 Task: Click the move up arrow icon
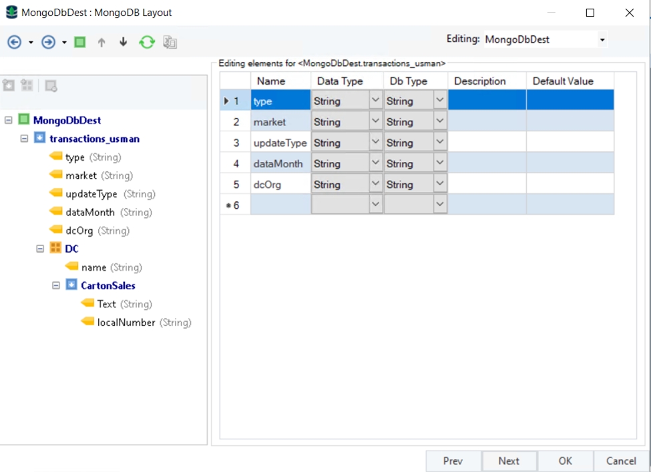(x=101, y=42)
